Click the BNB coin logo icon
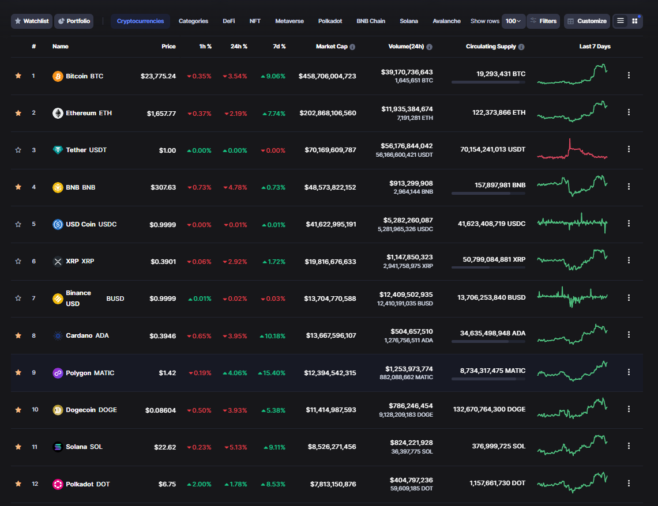Screen dimensions: 658x506 pyautogui.click(x=58, y=187)
